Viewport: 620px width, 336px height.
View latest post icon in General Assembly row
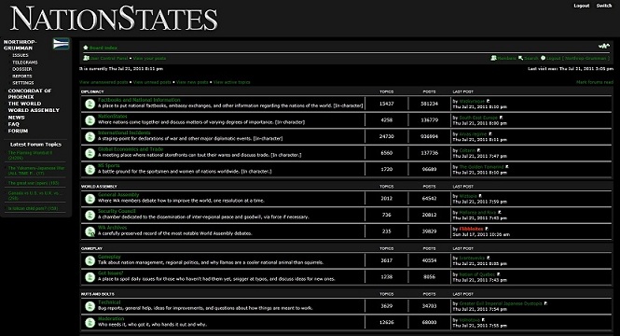[x=480, y=196]
